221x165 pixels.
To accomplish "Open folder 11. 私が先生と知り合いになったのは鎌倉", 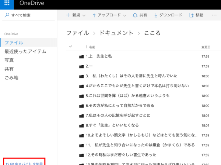I will coord(140,145).
